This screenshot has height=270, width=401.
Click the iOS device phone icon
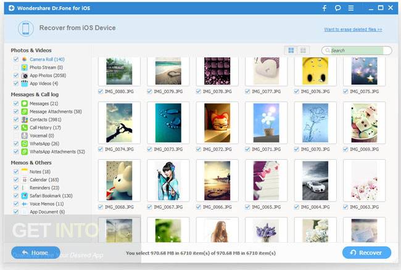[x=25, y=28]
